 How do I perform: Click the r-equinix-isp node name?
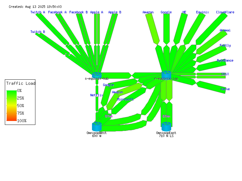click(166, 78)
